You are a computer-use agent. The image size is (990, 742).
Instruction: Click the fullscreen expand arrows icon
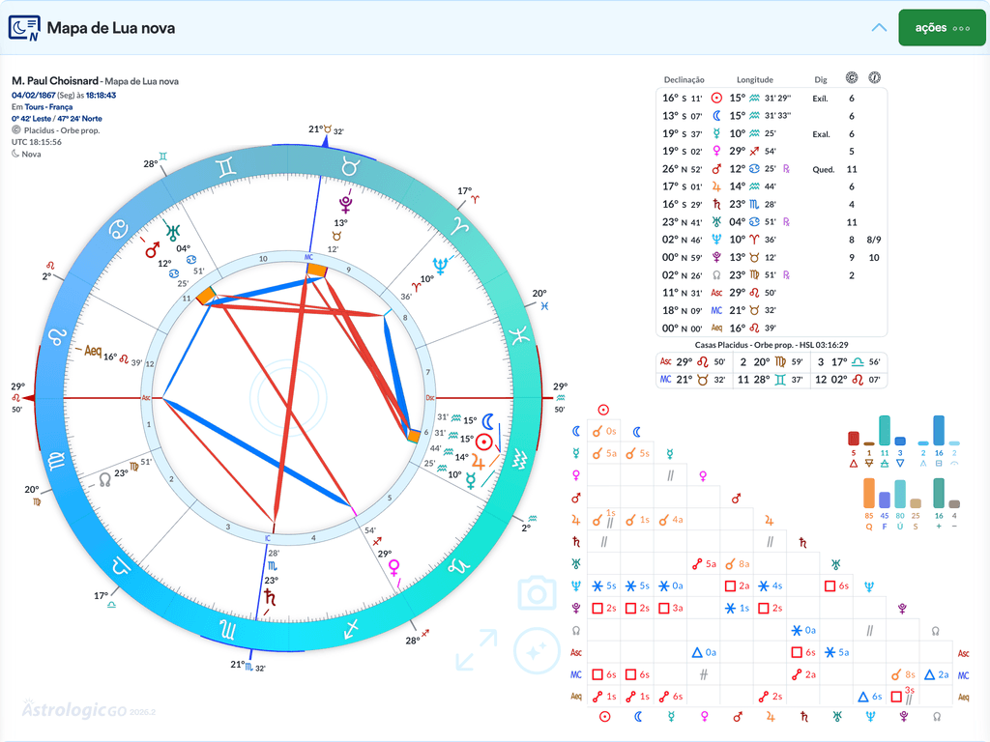[x=476, y=649]
